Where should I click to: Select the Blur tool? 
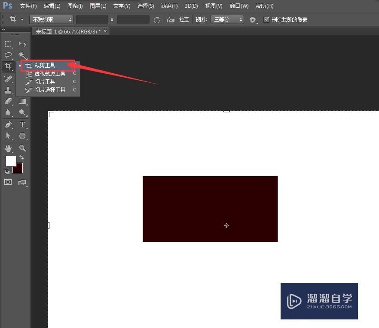[8, 112]
